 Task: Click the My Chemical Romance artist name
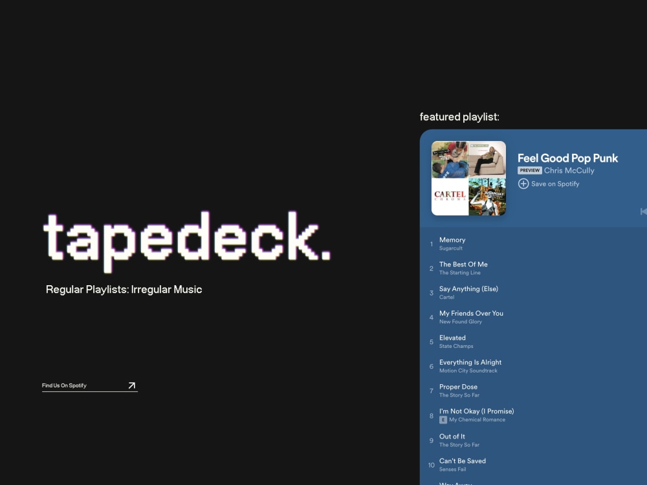[477, 420]
